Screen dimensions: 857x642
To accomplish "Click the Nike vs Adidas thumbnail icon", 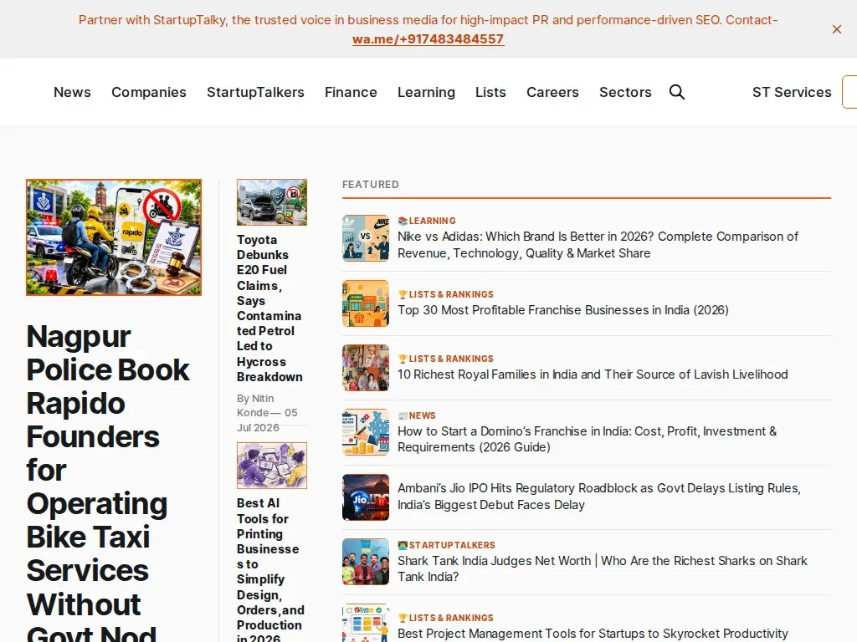I will 366,238.
